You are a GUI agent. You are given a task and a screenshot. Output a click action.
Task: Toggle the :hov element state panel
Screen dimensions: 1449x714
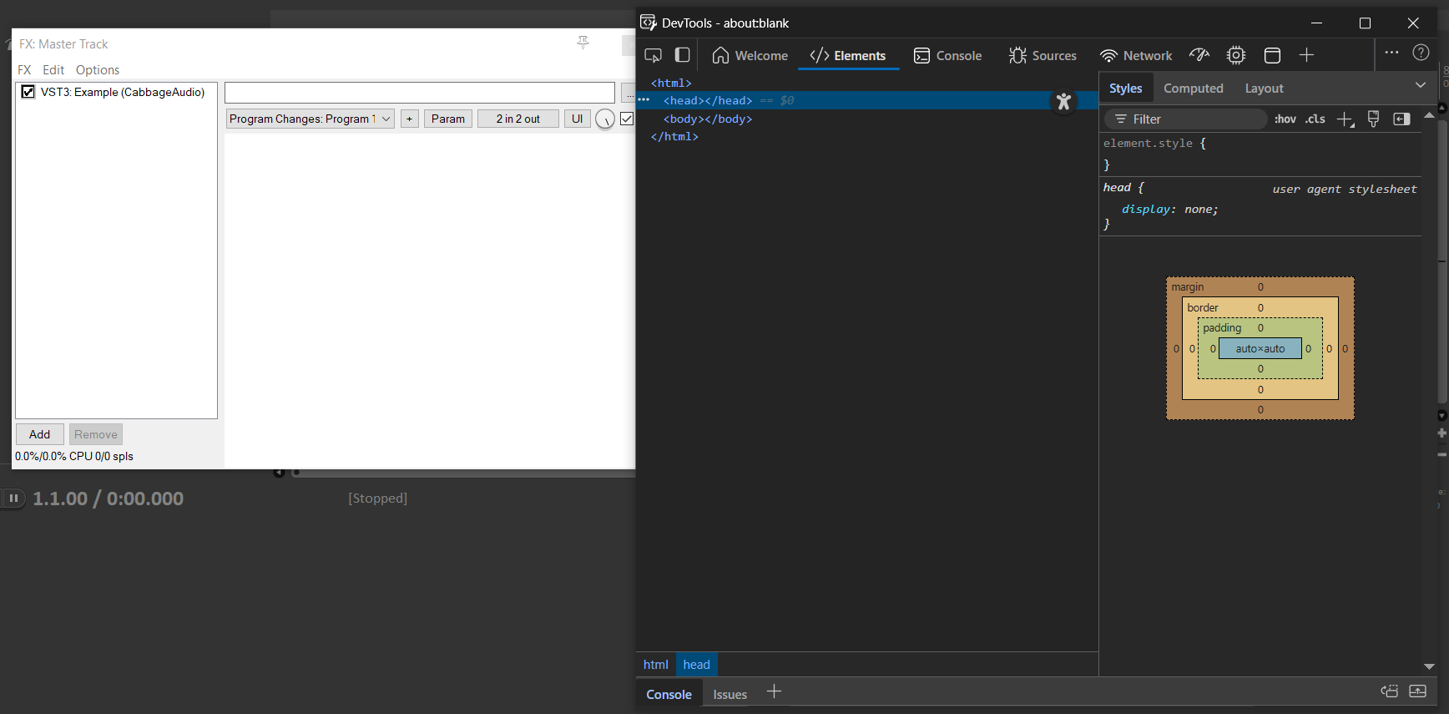point(1285,119)
